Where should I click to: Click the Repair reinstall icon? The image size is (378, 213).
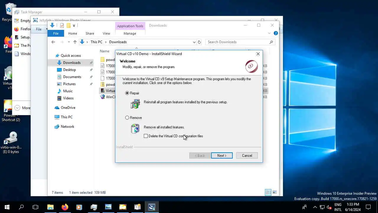135,104
